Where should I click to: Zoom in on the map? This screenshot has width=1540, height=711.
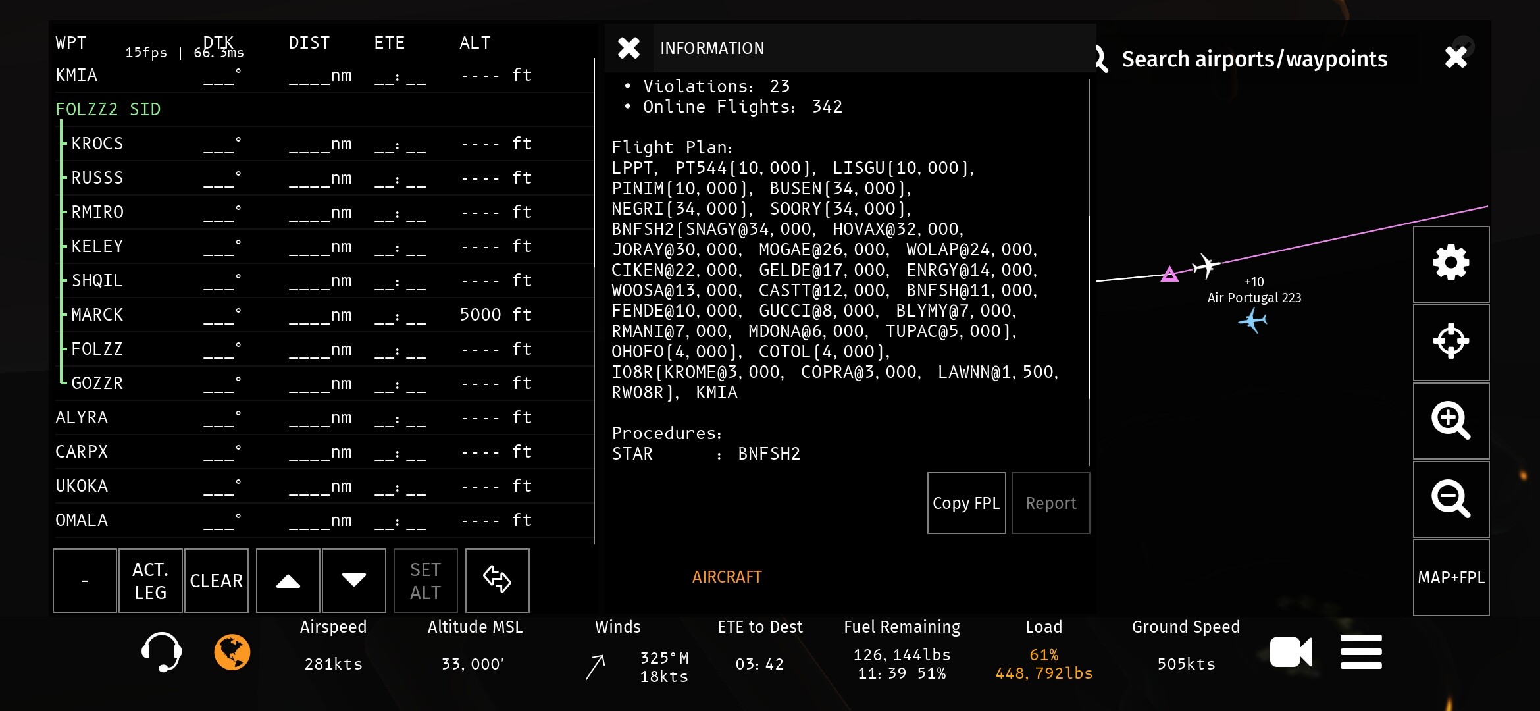(x=1450, y=420)
